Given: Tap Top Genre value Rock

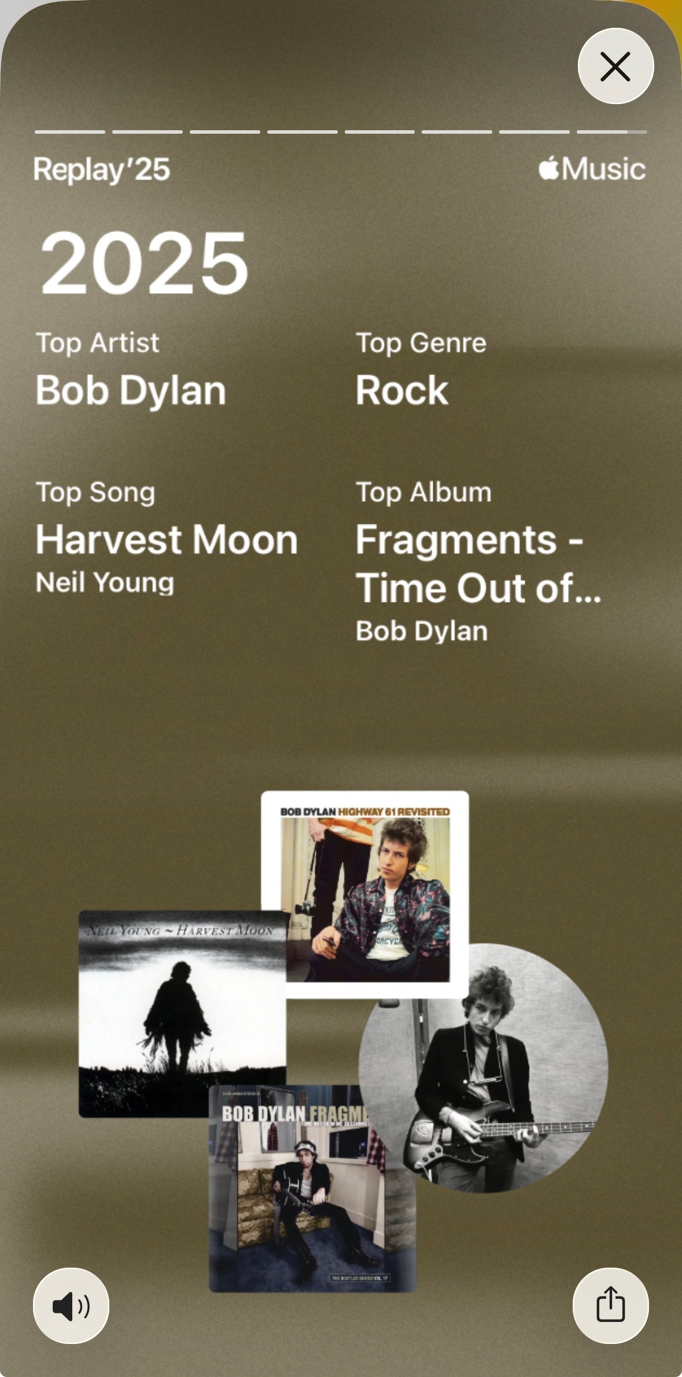Looking at the screenshot, I should point(402,390).
